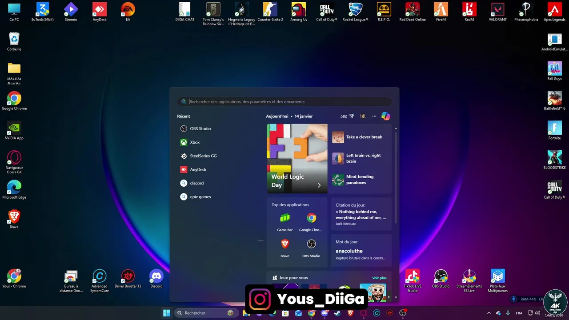
Task: Click the search field 'Rechercher des applications'
Action: (284, 102)
